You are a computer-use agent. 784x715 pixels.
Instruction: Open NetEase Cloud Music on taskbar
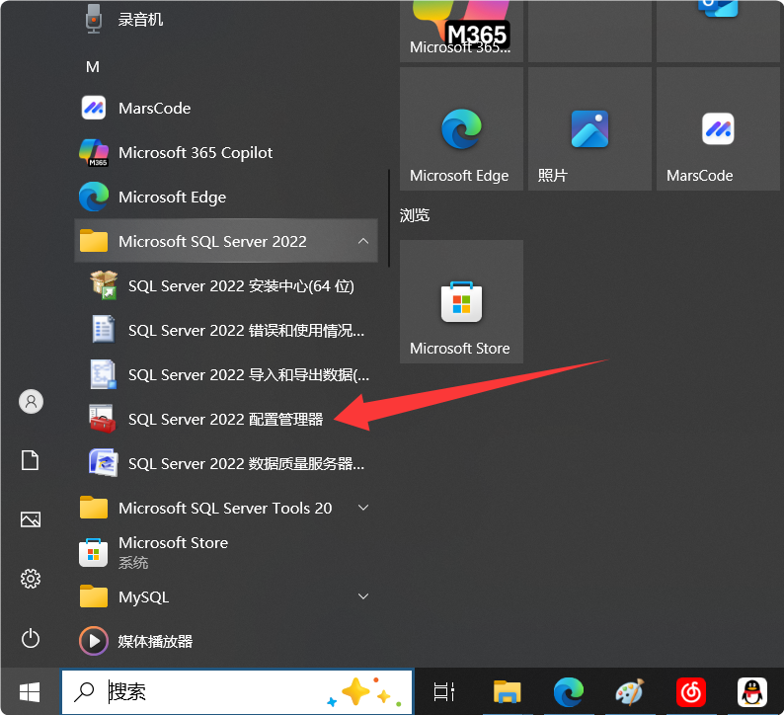pos(691,692)
